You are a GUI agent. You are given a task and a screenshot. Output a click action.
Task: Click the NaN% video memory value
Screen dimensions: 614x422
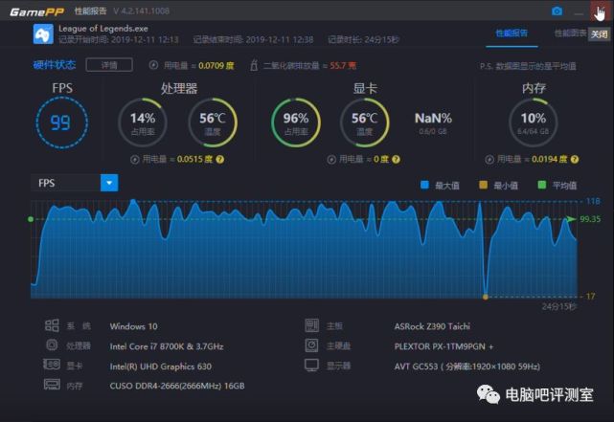pos(433,118)
